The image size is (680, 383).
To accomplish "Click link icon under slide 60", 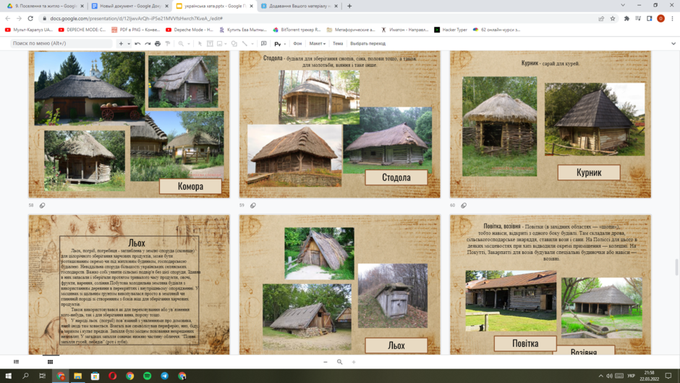I will (x=464, y=206).
